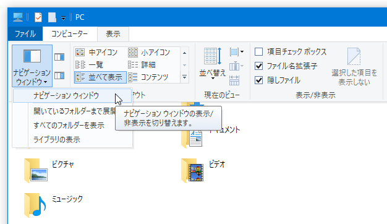Viewport: 387px width, 224px height.
Task: Select the 小アイコン layout
Action: (x=149, y=53)
